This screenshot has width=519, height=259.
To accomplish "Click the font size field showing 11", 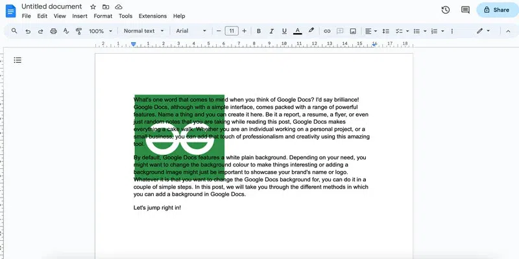I will [x=232, y=31].
